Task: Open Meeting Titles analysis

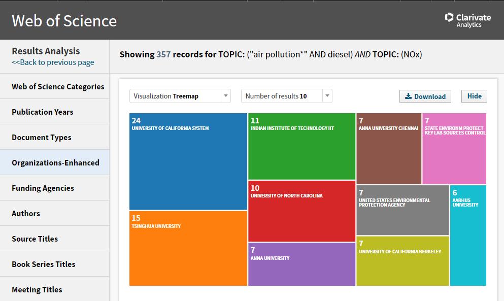Action: coord(55,289)
